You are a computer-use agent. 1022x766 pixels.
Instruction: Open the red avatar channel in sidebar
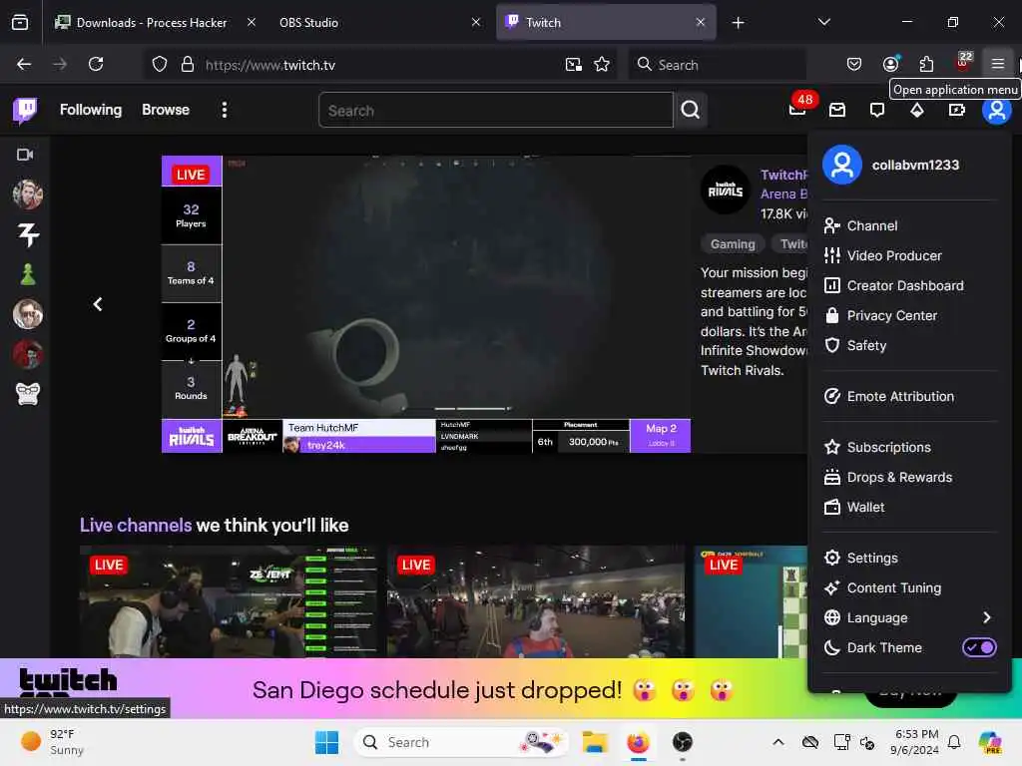27,354
